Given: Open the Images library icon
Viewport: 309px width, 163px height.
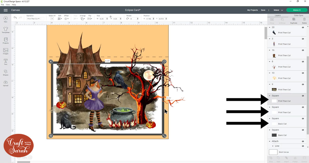Looking at the screenshot, I should (5, 51).
